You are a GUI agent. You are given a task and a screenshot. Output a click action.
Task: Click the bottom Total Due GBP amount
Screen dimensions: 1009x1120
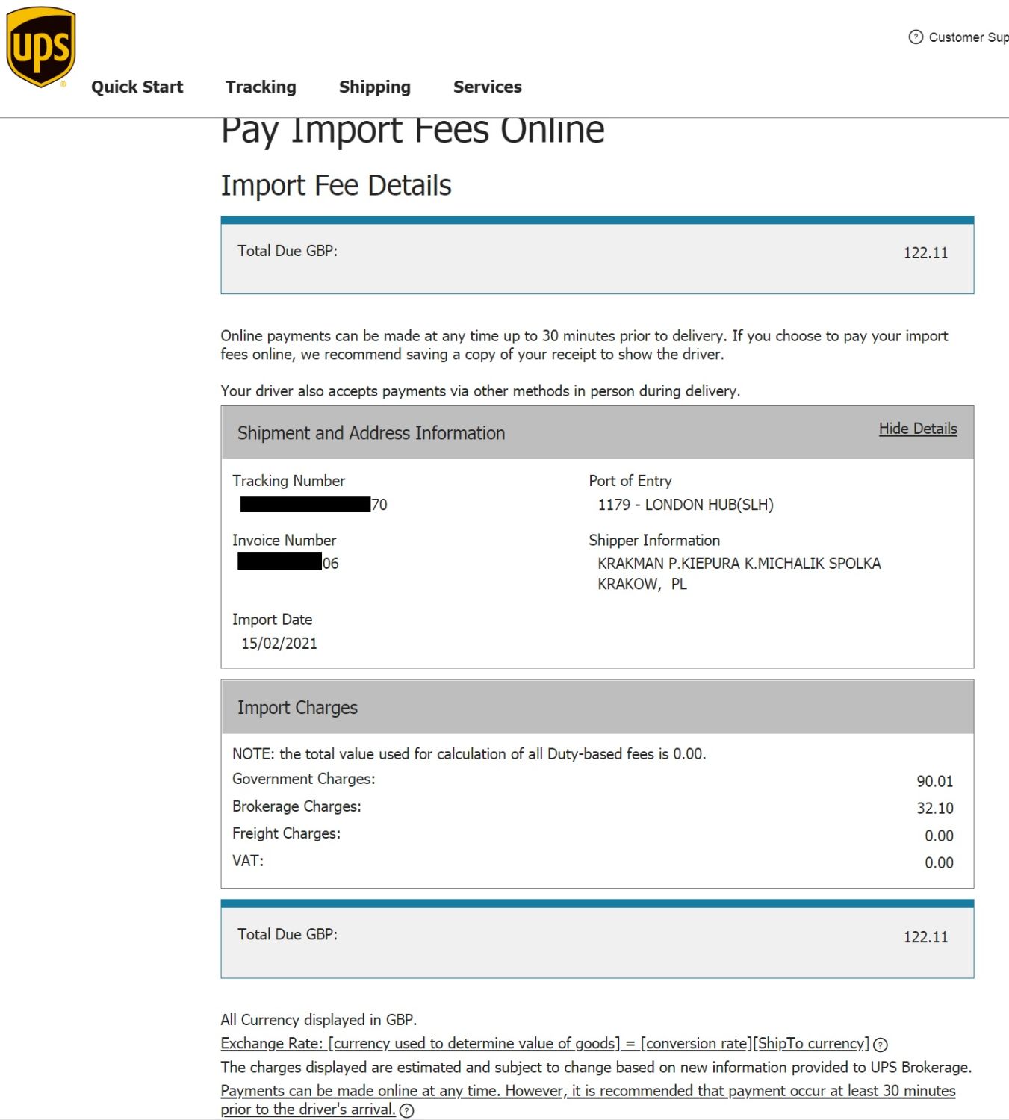(925, 936)
